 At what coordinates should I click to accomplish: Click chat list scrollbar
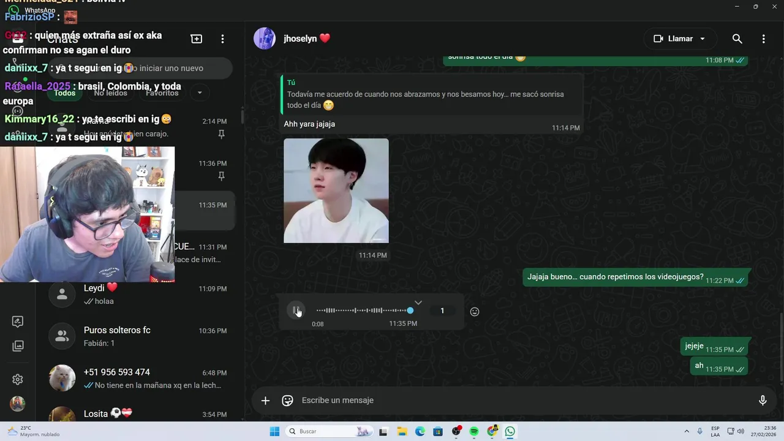pyautogui.click(x=242, y=116)
